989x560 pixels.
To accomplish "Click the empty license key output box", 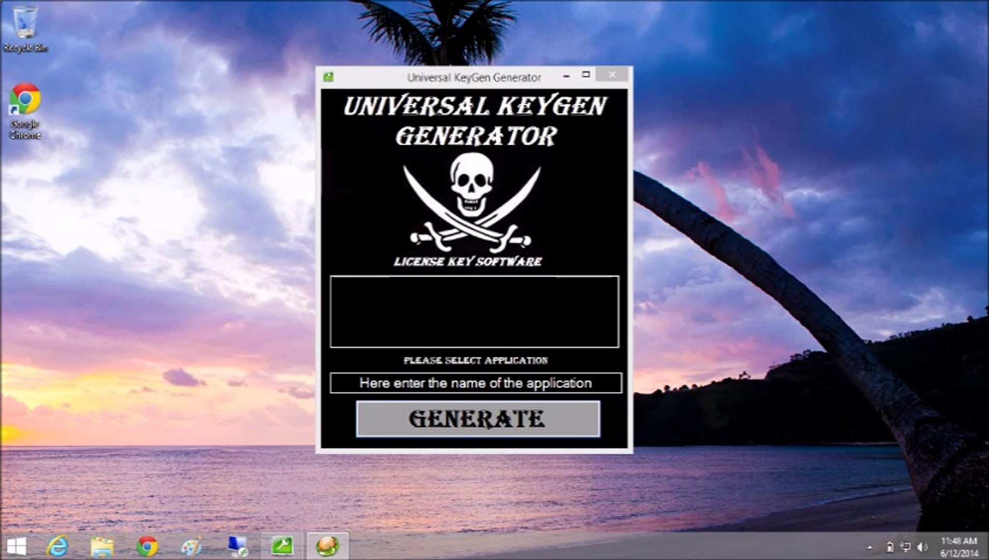I will (474, 312).
